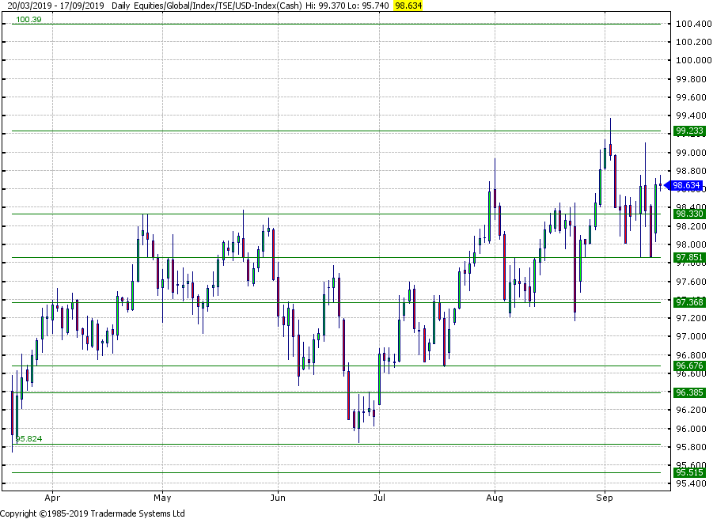Click the 95.400 price axis label
The width and height of the screenshot is (713, 519).
coord(691,483)
